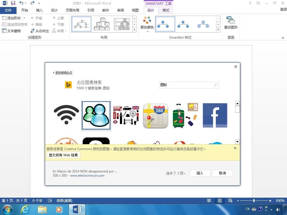Open the SmartArt 格式 tab
The image size is (287, 215).
coord(166,10)
